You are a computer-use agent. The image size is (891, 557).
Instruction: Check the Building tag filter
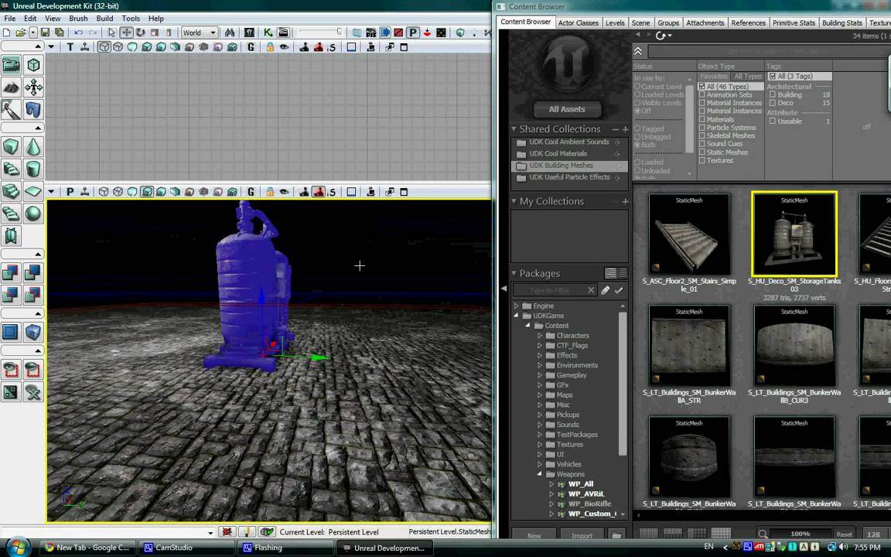click(x=772, y=95)
